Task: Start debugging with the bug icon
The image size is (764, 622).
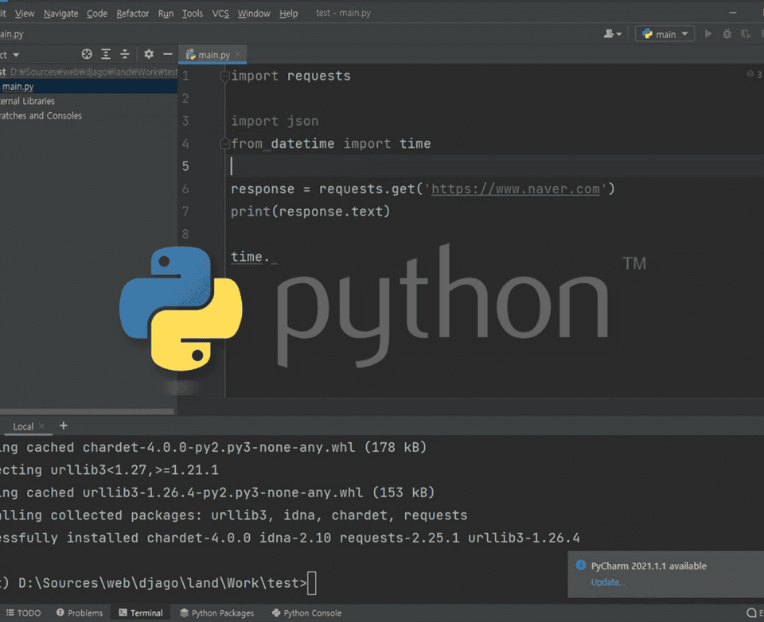Action: click(x=727, y=33)
